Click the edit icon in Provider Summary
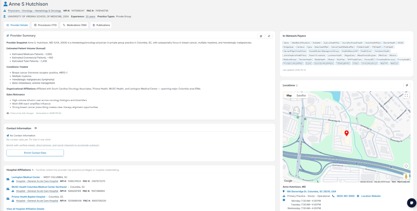The height and width of the screenshot is (211, 417). point(261,36)
